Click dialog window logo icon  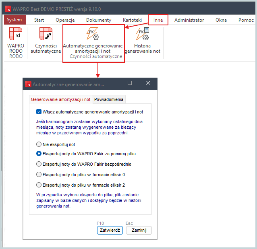(28, 84)
